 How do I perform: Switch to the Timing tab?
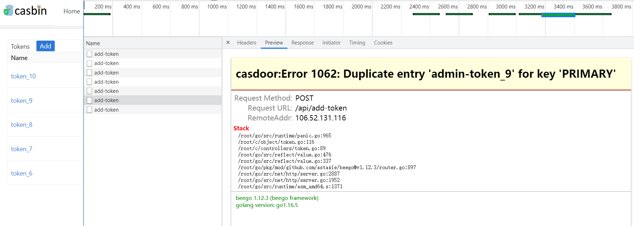357,43
